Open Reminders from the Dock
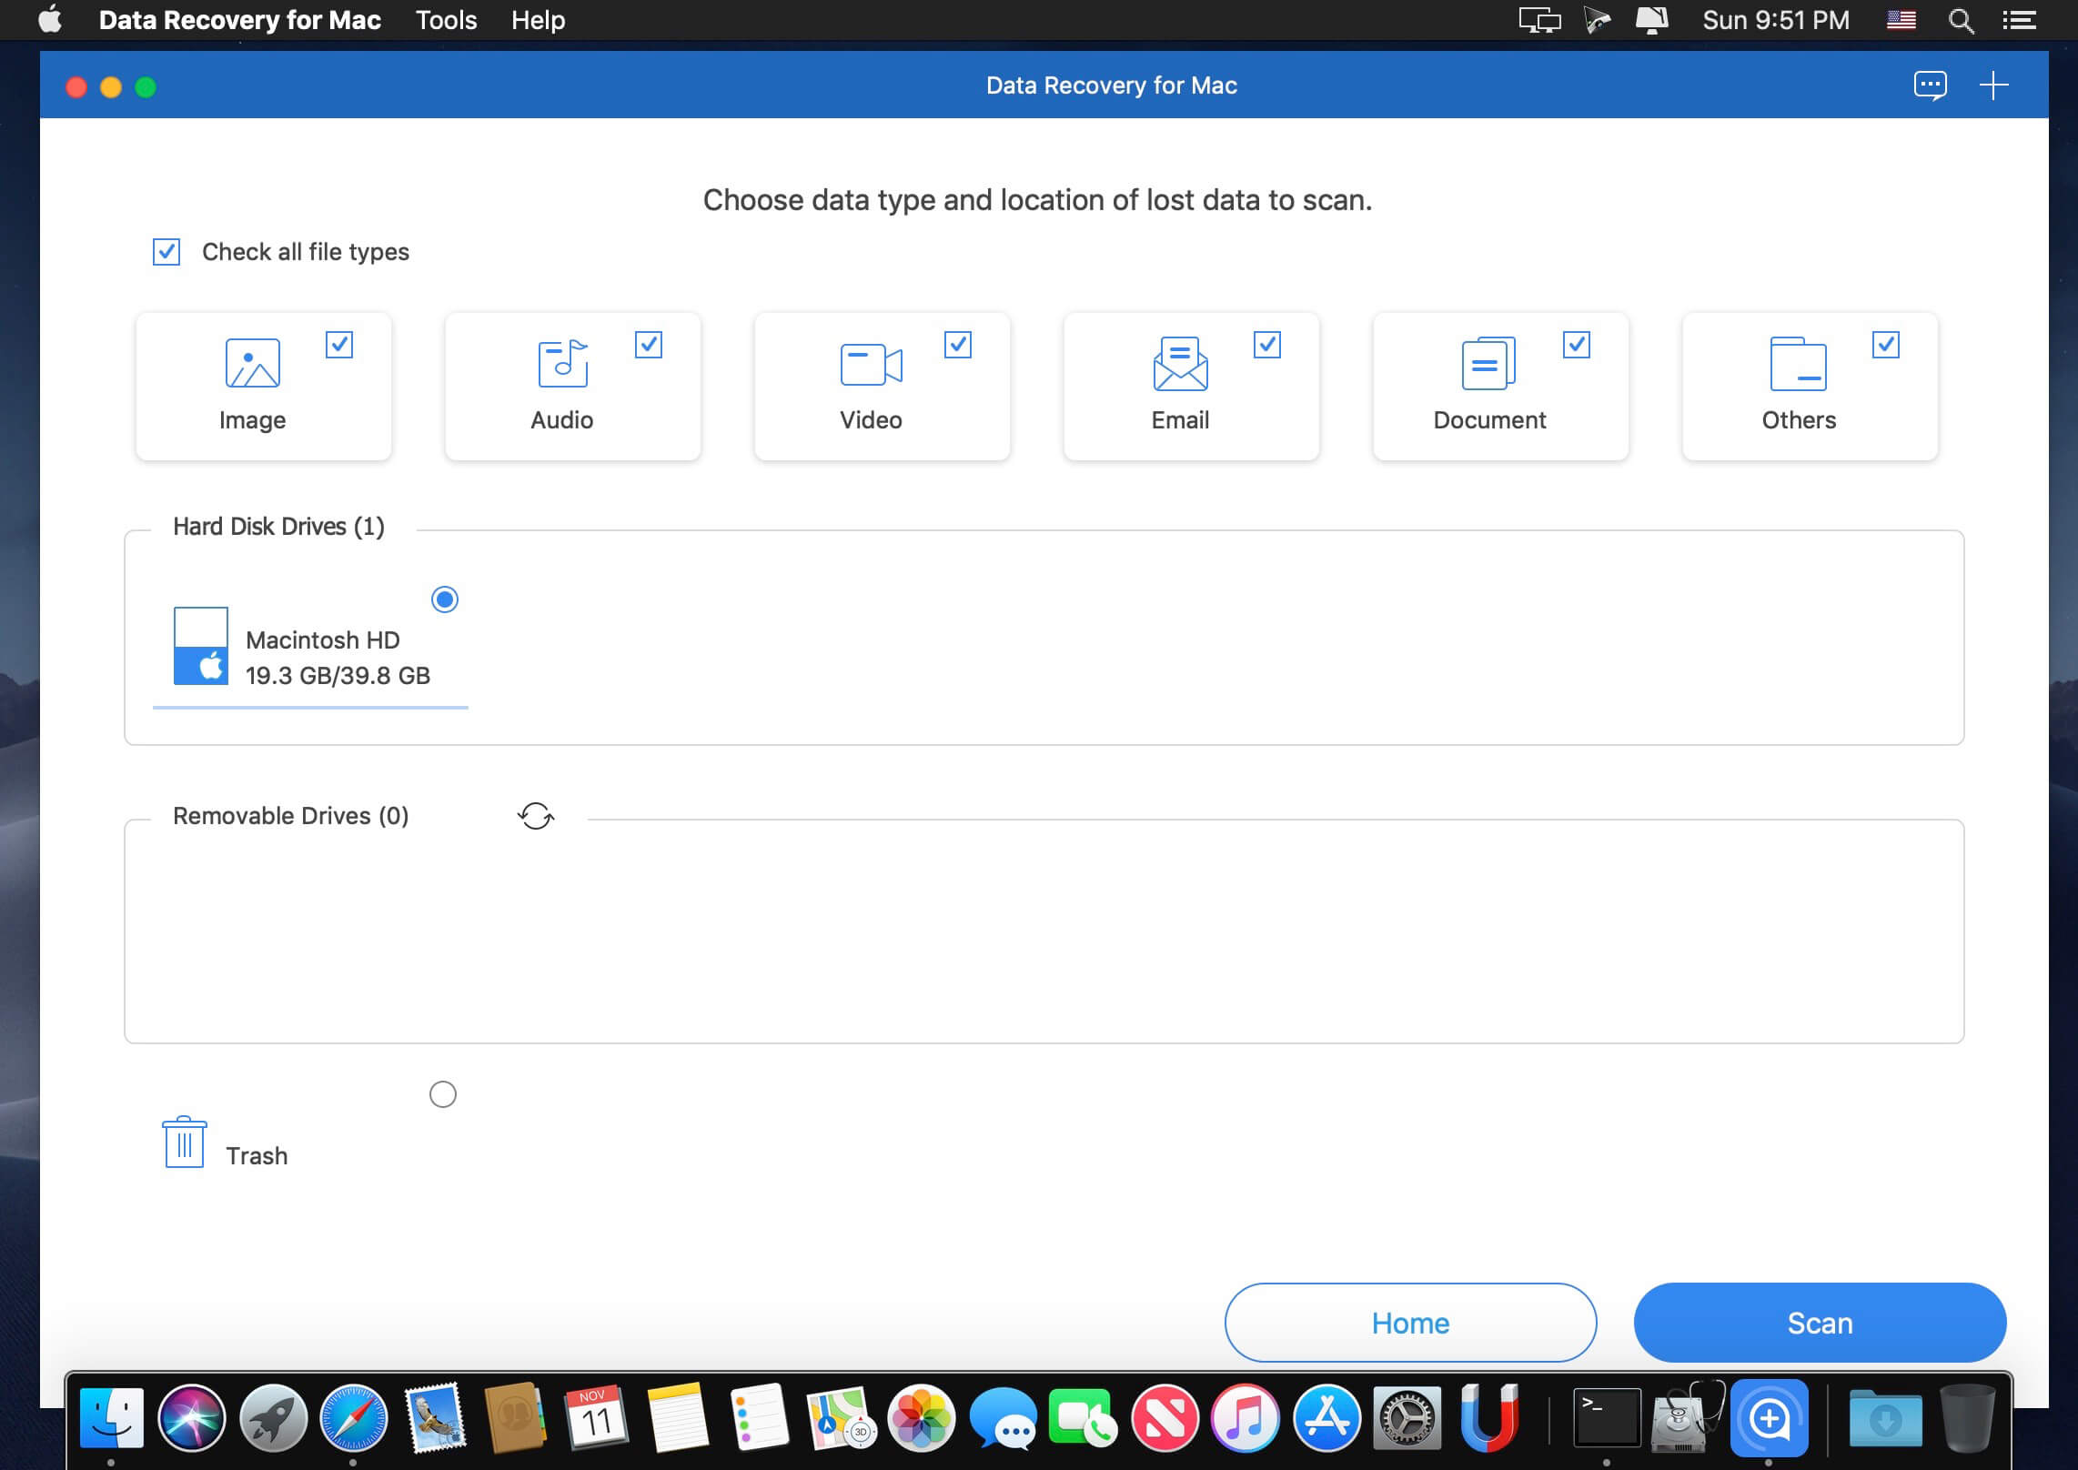Image resolution: width=2078 pixels, height=1470 pixels. pos(759,1417)
